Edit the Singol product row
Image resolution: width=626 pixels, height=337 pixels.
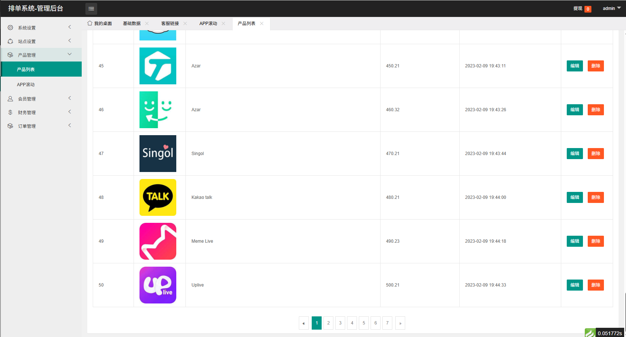(x=574, y=154)
